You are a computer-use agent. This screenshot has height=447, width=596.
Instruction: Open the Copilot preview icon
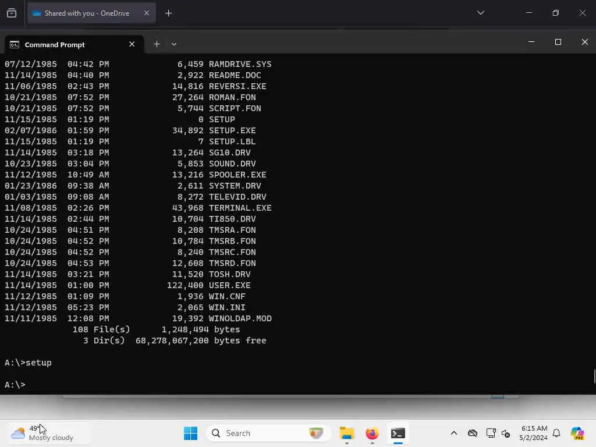577,433
